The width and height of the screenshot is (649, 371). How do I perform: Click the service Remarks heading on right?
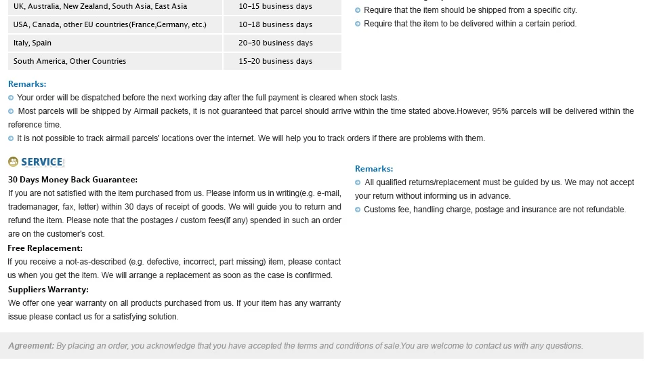[374, 169]
